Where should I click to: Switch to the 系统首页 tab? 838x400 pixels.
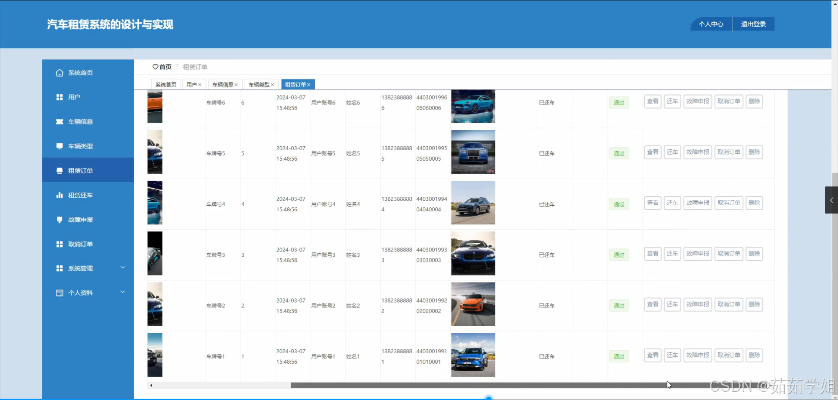tap(166, 85)
